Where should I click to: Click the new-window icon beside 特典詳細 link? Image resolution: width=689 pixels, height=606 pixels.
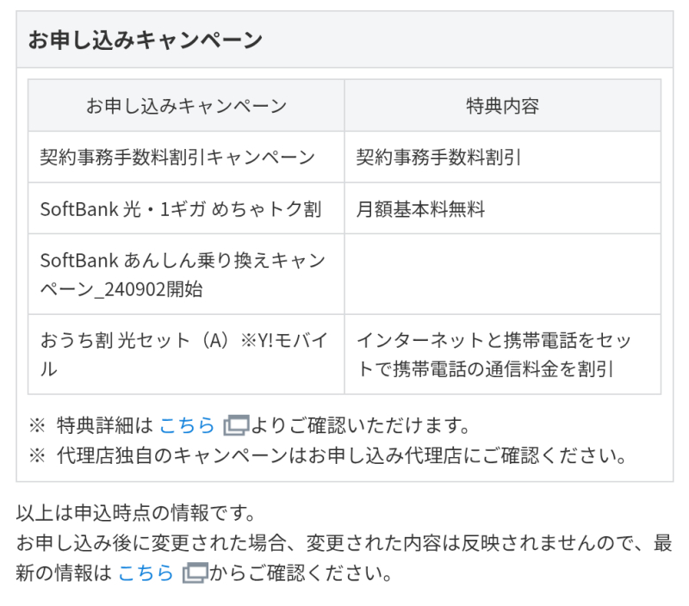(x=235, y=425)
